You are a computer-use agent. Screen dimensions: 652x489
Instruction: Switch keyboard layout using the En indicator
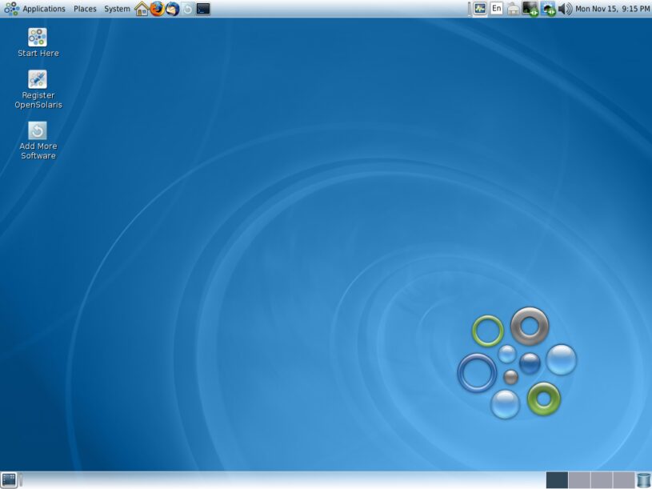[x=496, y=8]
